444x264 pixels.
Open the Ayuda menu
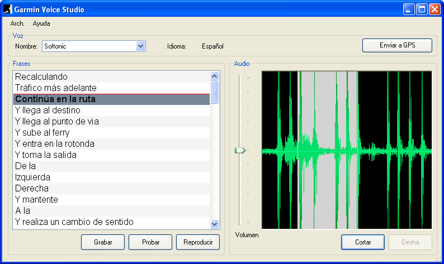(41, 23)
